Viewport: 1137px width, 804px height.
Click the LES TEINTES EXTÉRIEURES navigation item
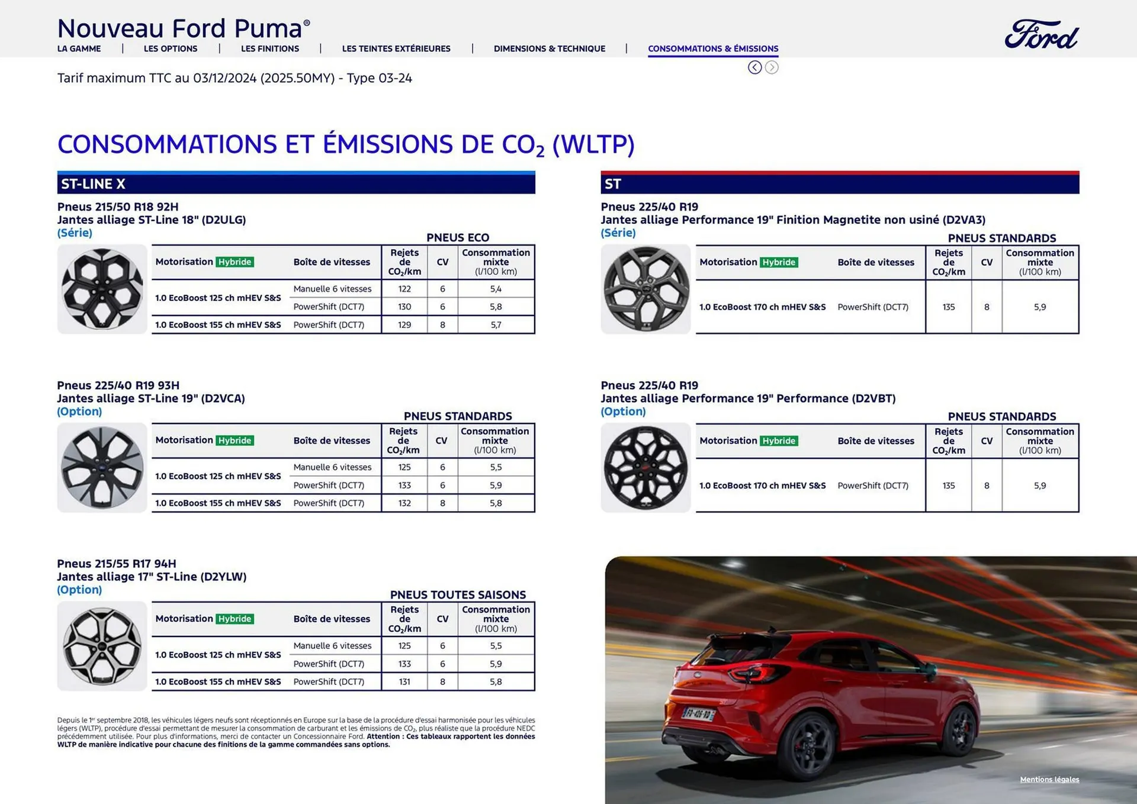coord(396,49)
